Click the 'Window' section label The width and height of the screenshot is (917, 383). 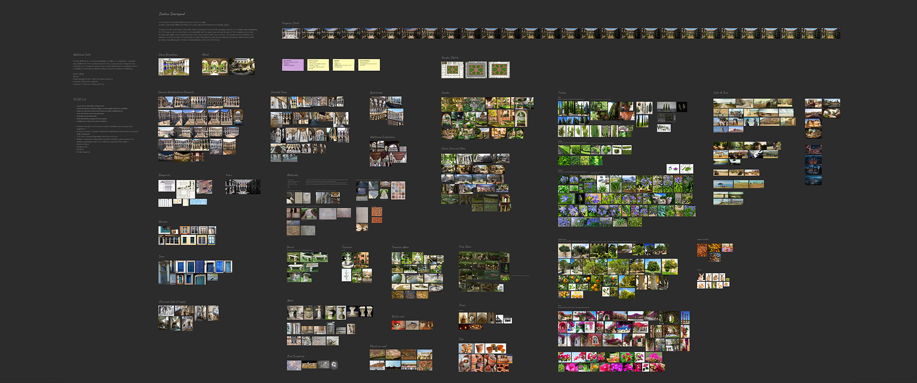click(163, 222)
